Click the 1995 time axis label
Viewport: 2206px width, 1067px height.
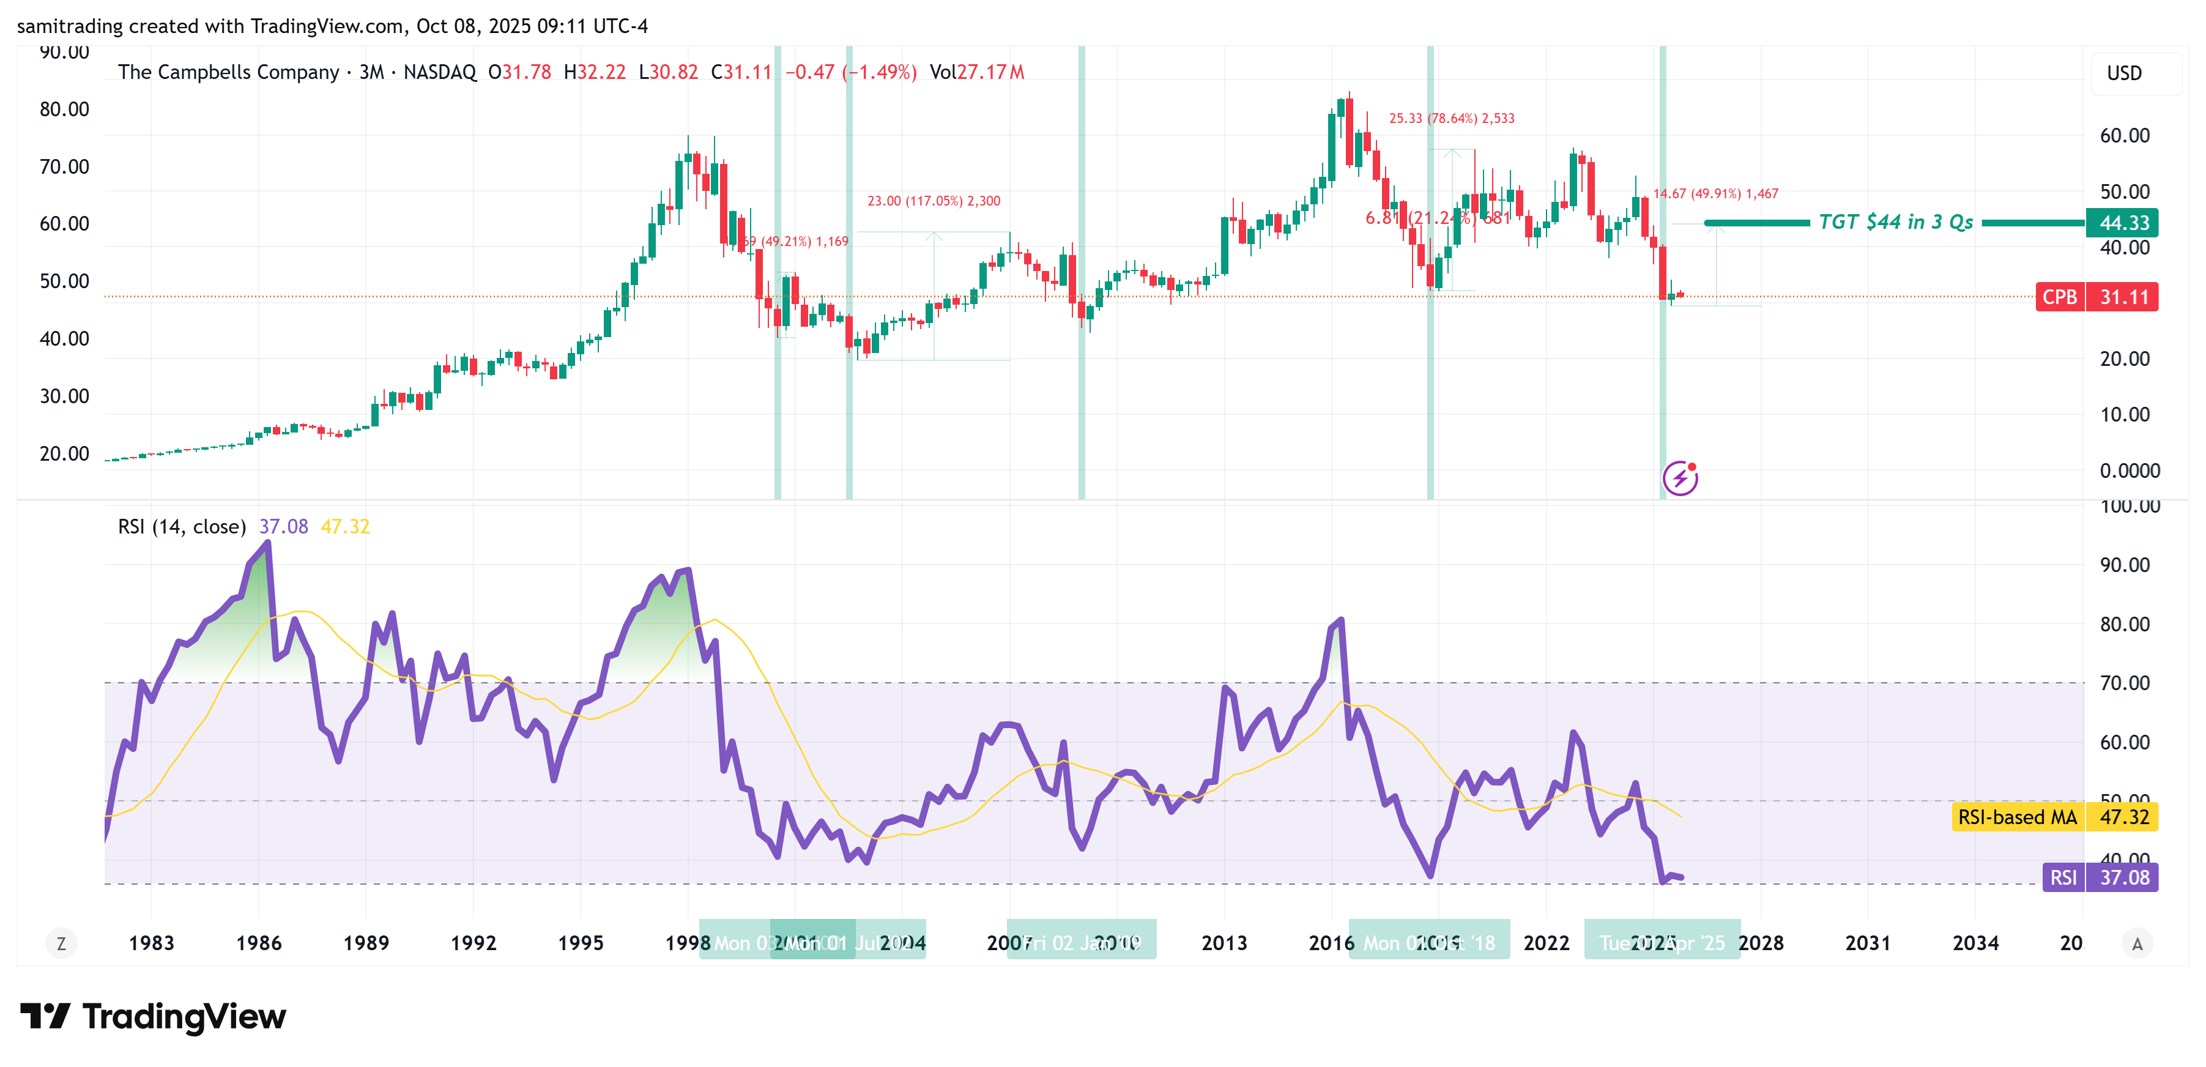click(581, 943)
